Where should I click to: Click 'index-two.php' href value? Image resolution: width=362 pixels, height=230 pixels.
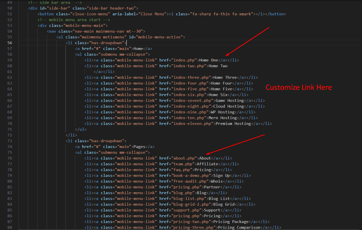pyautogui.click(x=189, y=66)
